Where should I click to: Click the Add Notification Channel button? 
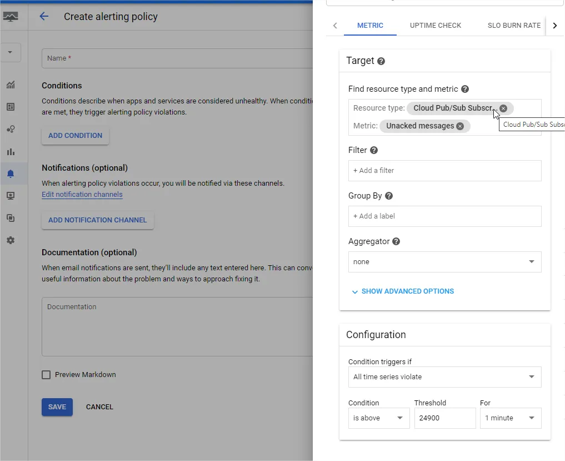coord(98,220)
